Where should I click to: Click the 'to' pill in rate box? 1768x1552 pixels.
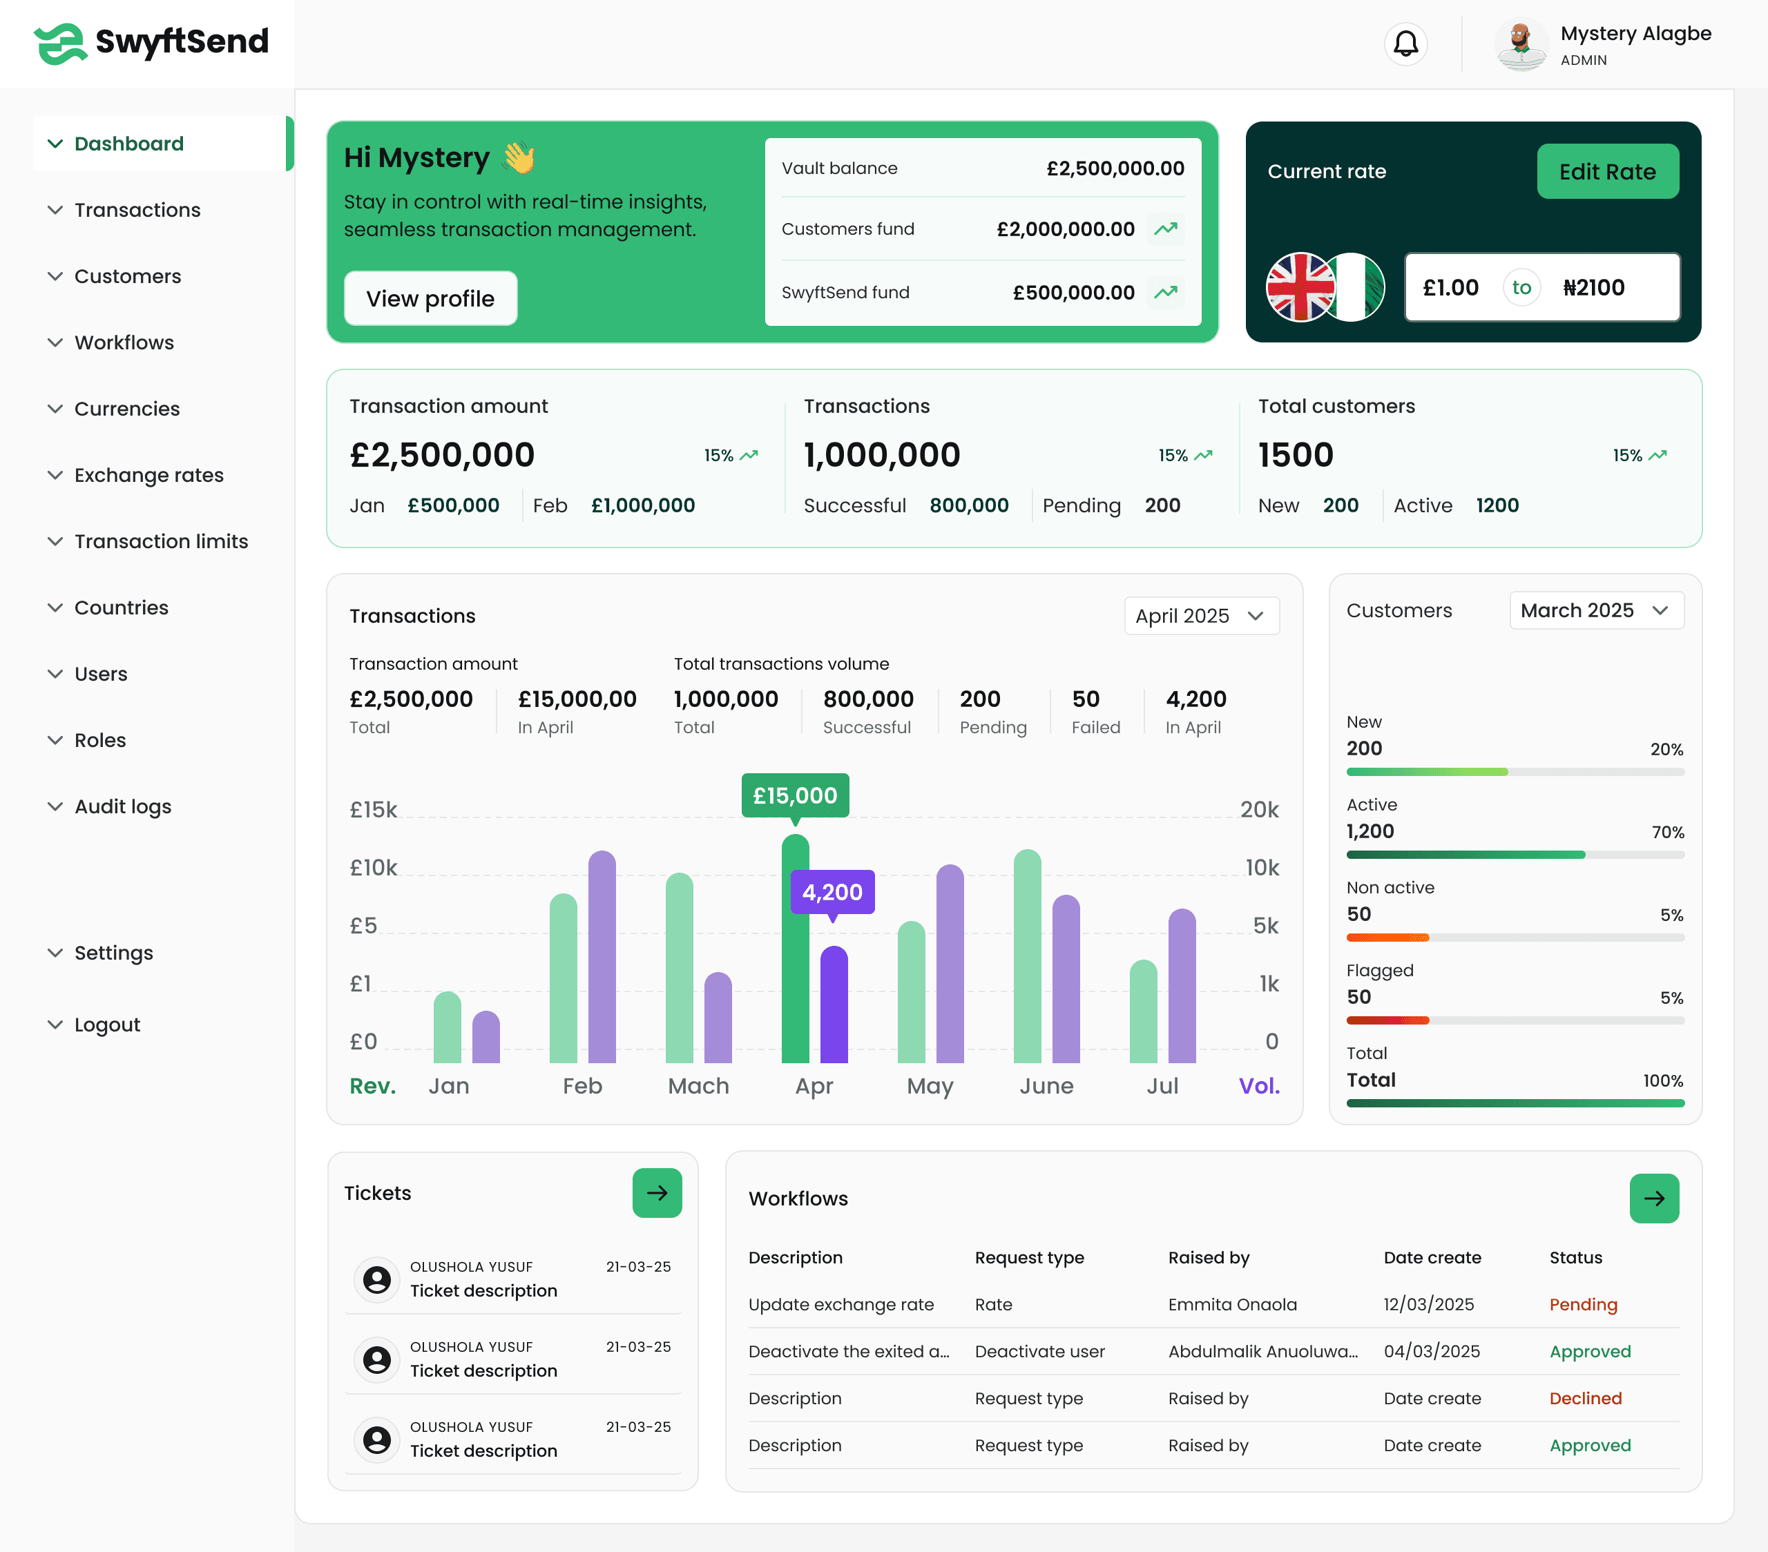[x=1521, y=287]
